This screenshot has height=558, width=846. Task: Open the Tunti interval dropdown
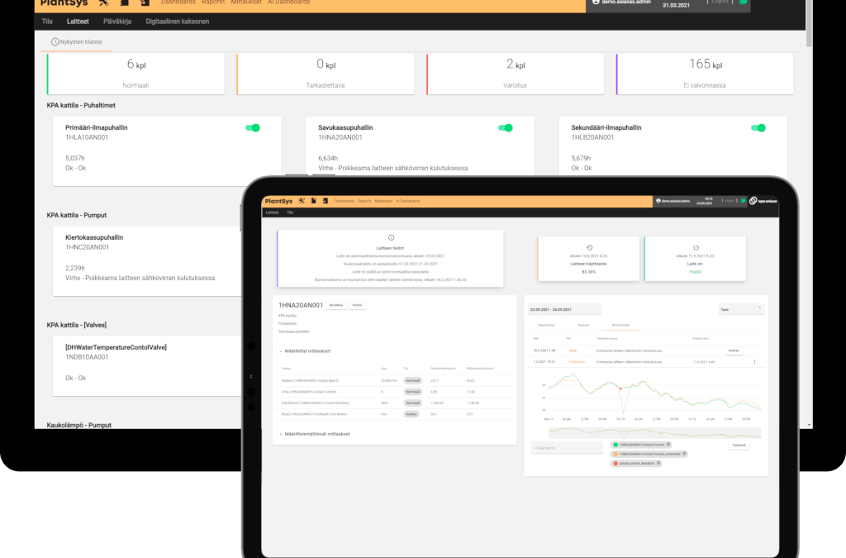click(740, 309)
